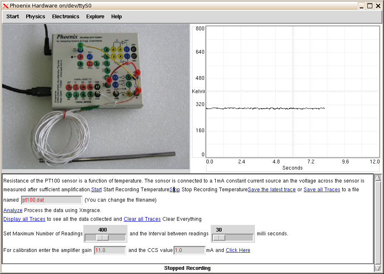The height and width of the screenshot is (274, 384).
Task: Click the Analyze link
Action: [13, 210]
